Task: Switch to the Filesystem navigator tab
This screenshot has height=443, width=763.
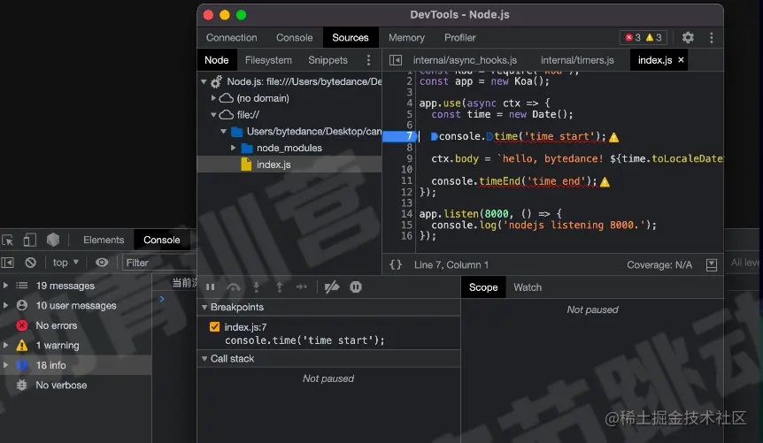Action: point(268,60)
